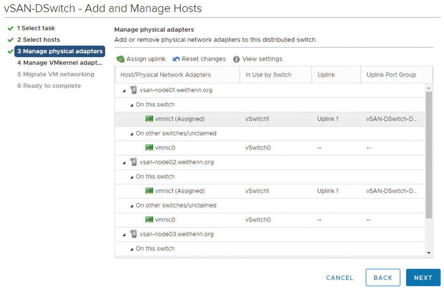Viewport: 444px width, 289px height.
Task: Click step 5 Migrate VM networking
Action: coord(56,74)
